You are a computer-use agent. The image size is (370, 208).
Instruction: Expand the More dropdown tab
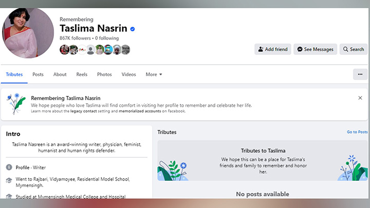154,74
